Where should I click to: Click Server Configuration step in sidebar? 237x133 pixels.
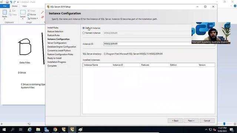57,43
